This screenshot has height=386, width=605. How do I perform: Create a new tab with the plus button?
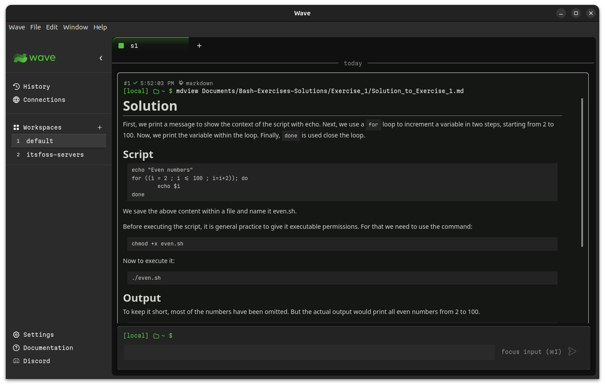click(x=199, y=45)
